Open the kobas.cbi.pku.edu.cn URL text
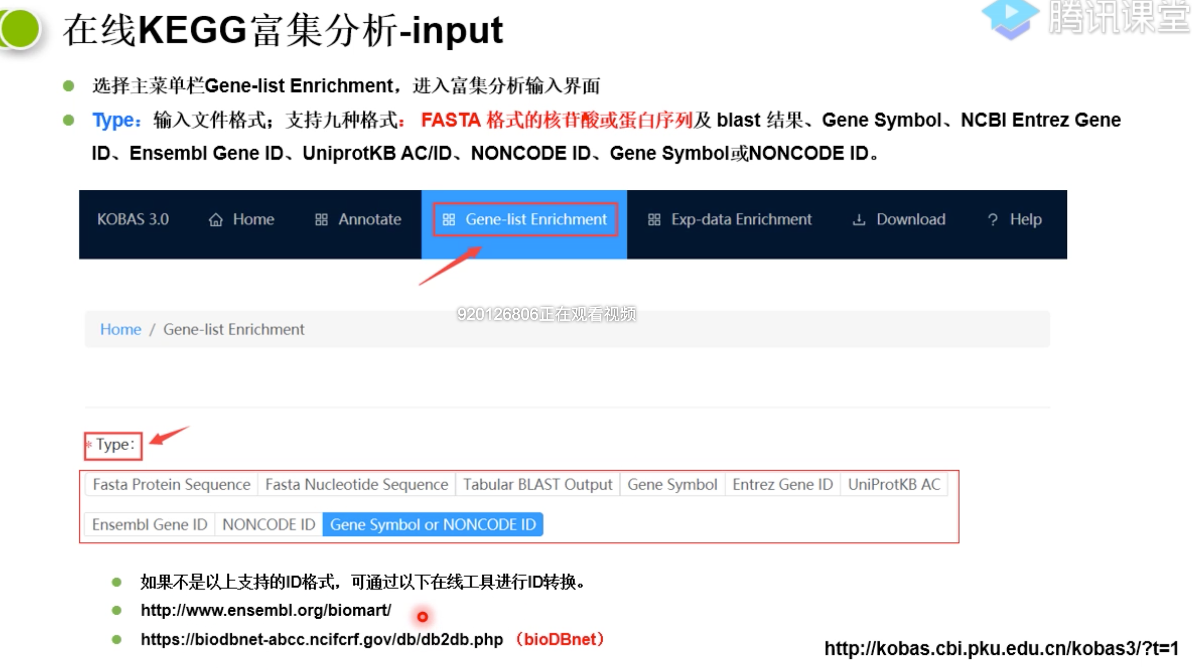This screenshot has height=671, width=1201. coord(1001,649)
